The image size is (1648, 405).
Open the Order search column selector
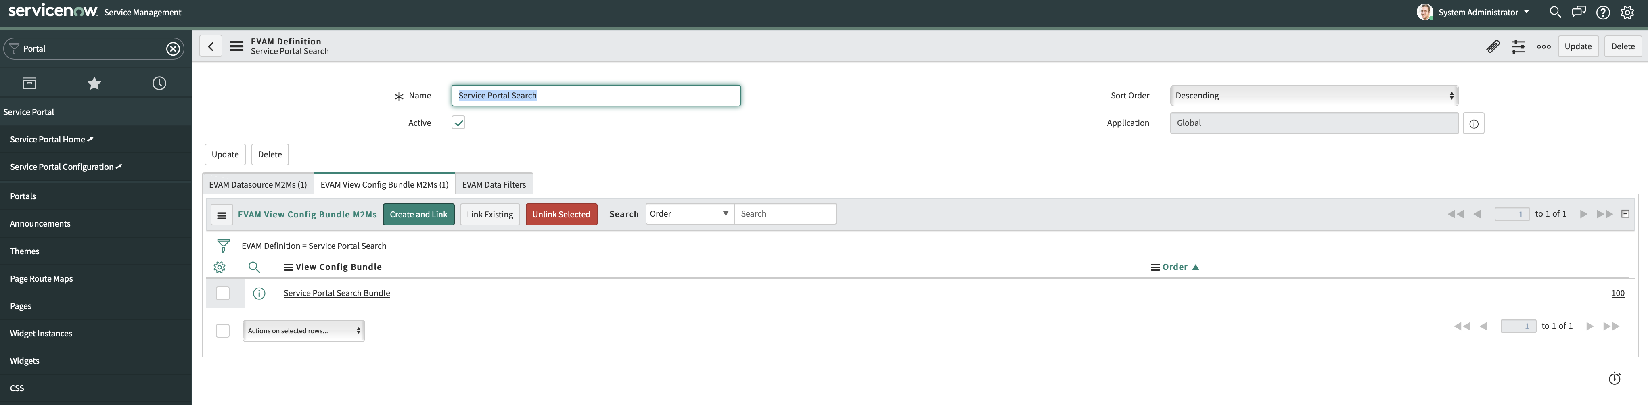tap(690, 213)
